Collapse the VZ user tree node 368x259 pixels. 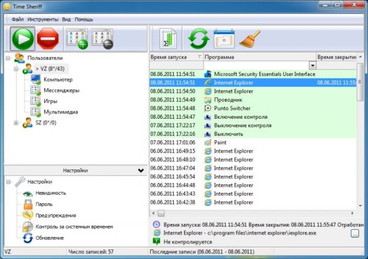[x=16, y=70]
